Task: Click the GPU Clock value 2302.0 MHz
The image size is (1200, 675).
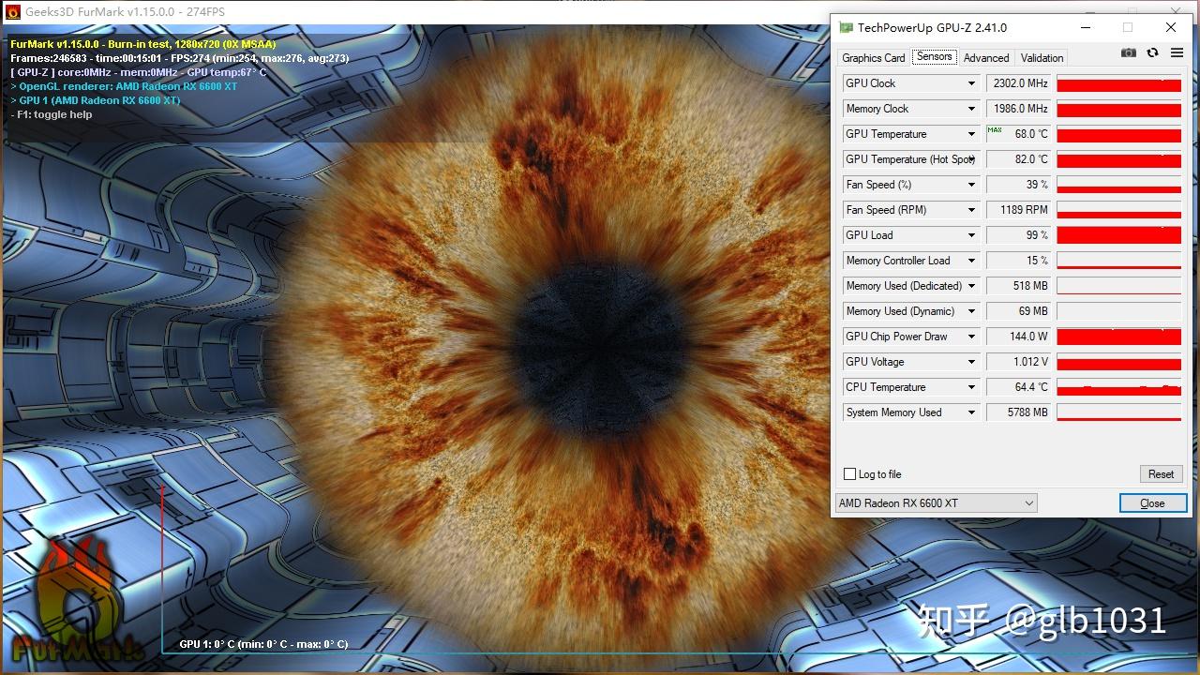Action: (x=1018, y=83)
